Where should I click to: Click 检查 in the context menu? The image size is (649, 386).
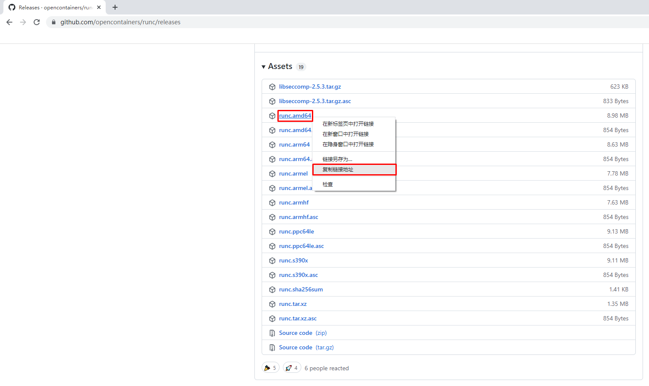(328, 184)
